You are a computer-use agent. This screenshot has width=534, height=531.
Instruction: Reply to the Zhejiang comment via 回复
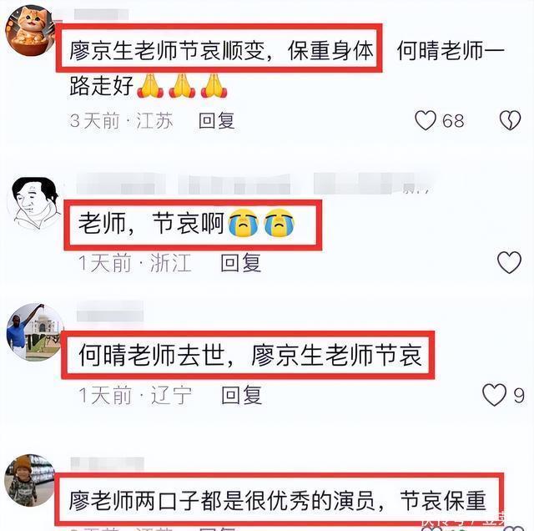click(x=241, y=262)
